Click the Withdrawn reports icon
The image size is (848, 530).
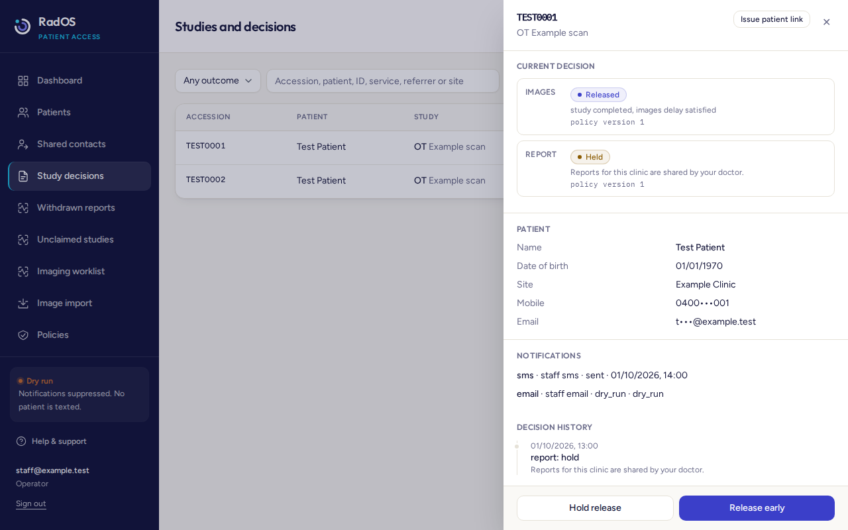pos(23,208)
